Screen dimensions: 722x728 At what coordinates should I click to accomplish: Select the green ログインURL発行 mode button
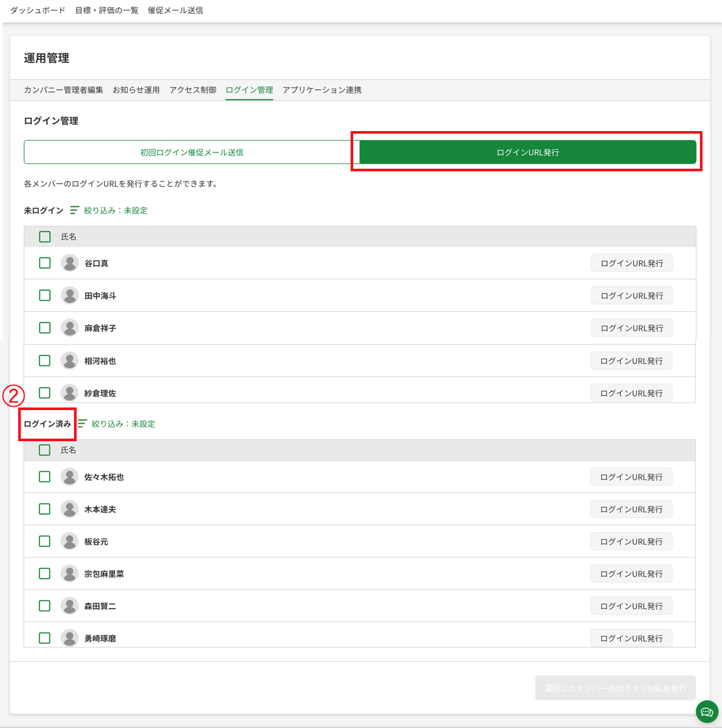[x=528, y=152]
